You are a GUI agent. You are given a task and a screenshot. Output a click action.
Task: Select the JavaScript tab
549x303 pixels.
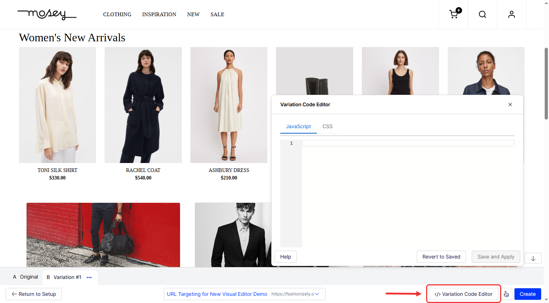[298, 126]
